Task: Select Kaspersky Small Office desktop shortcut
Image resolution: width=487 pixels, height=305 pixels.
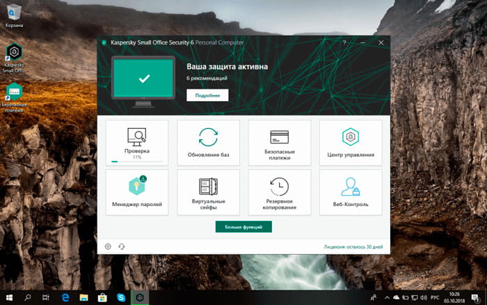Action: coord(14,58)
